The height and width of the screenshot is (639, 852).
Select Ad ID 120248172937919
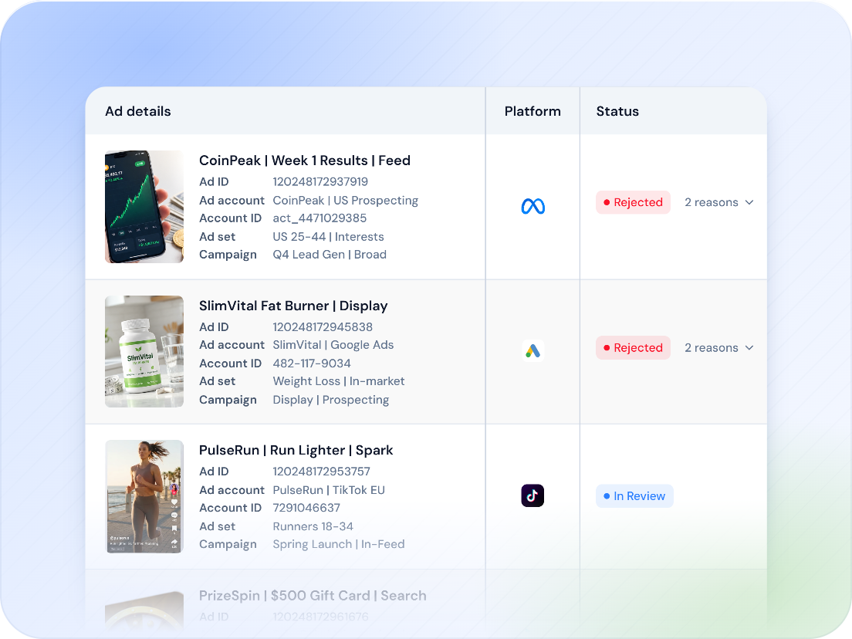tap(320, 181)
